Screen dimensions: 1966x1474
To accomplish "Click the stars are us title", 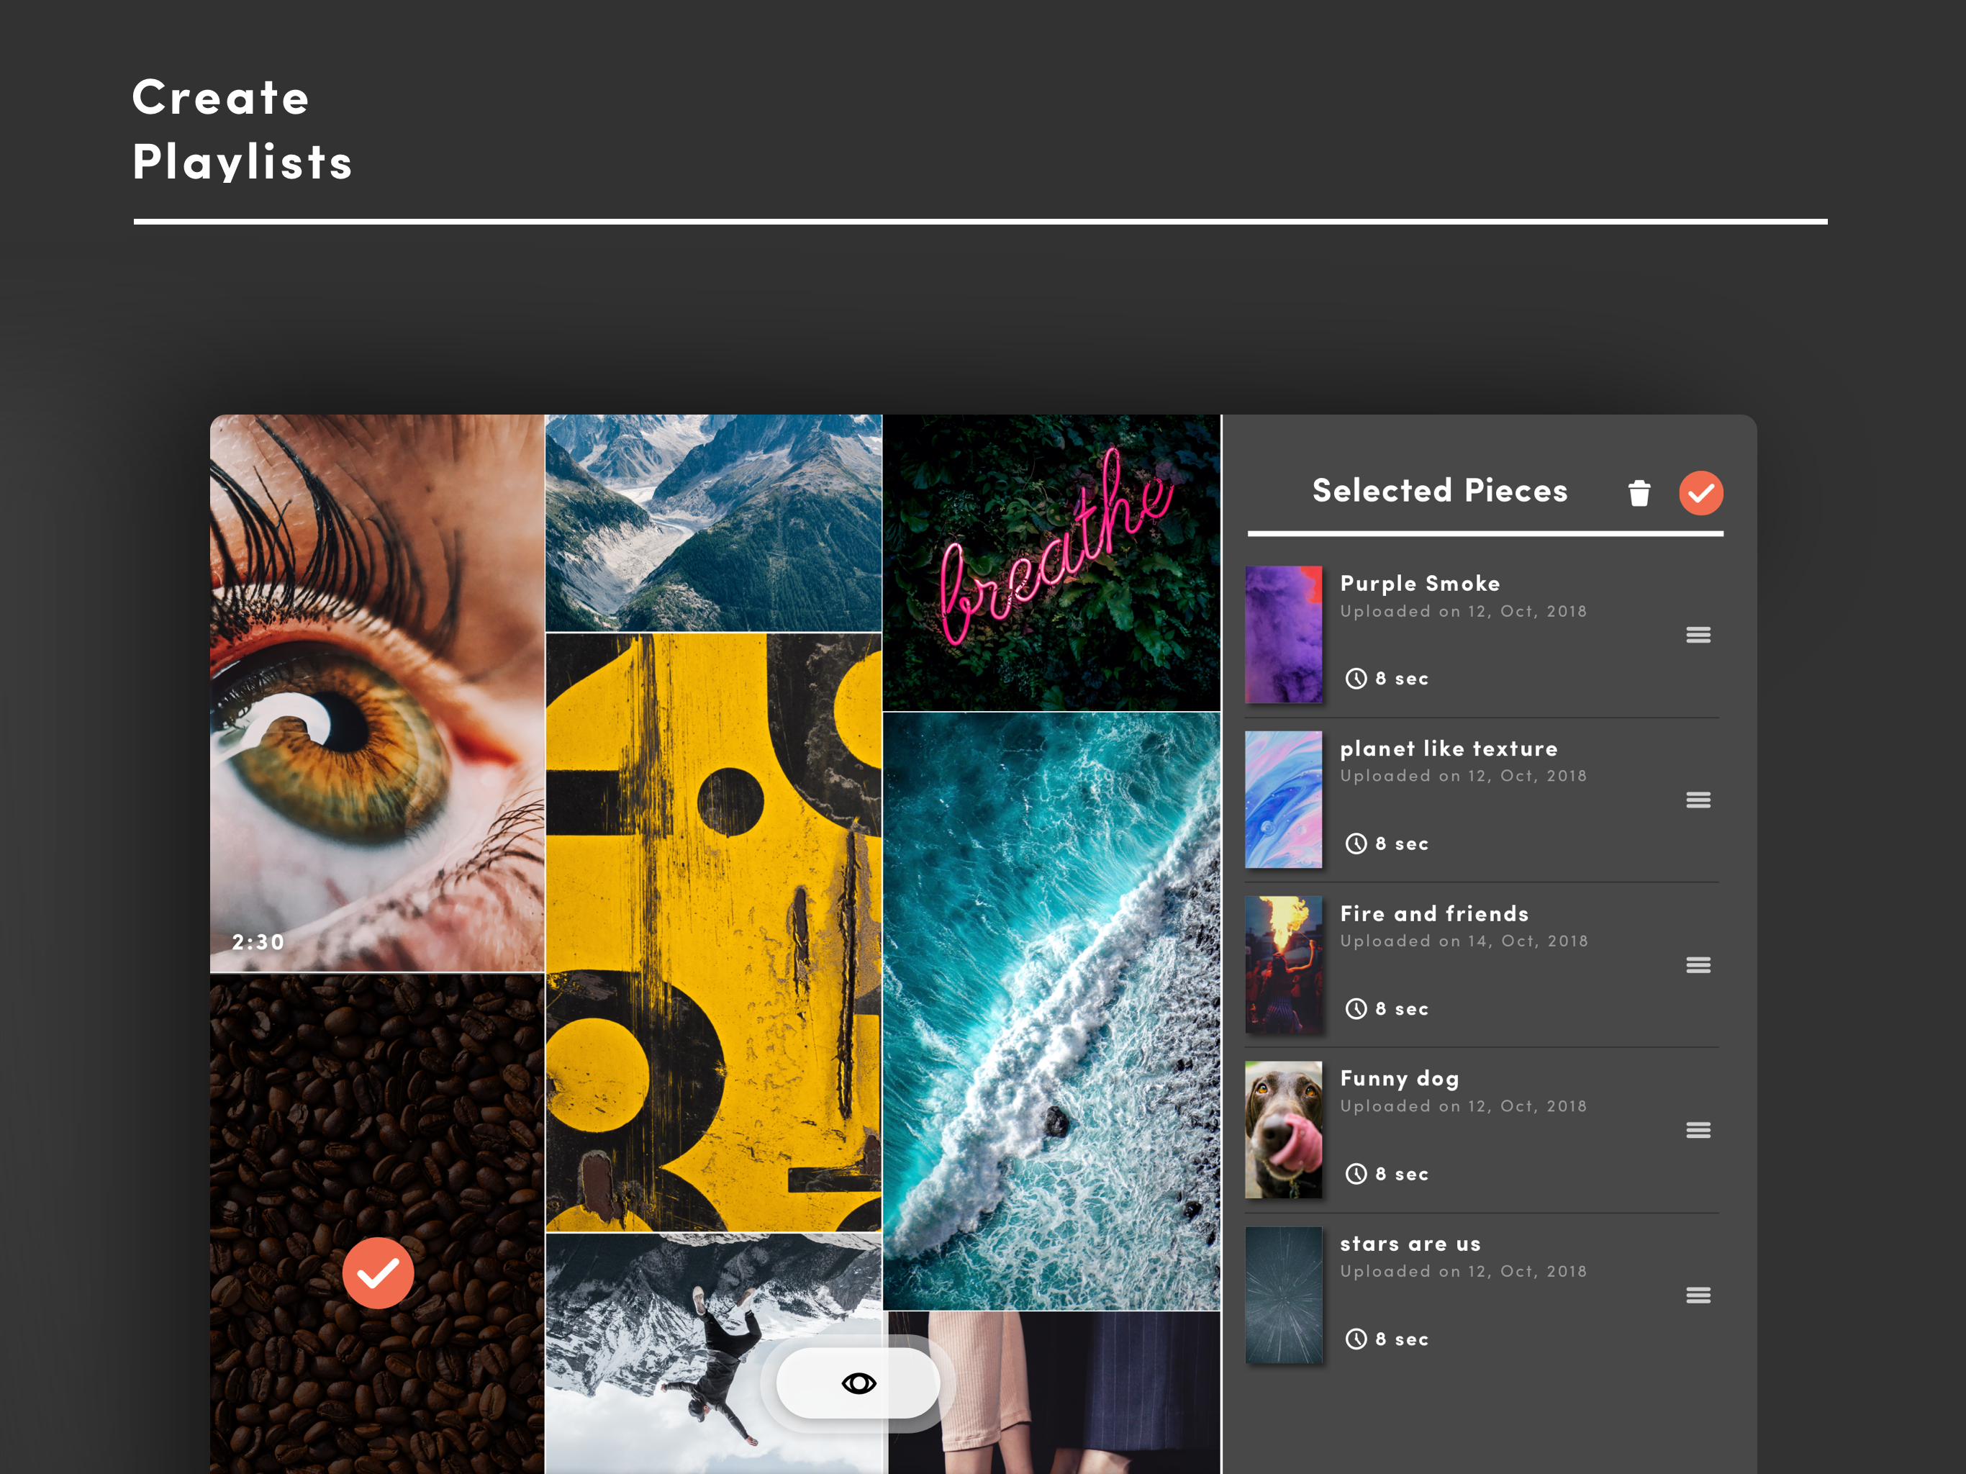I will coord(1410,1244).
